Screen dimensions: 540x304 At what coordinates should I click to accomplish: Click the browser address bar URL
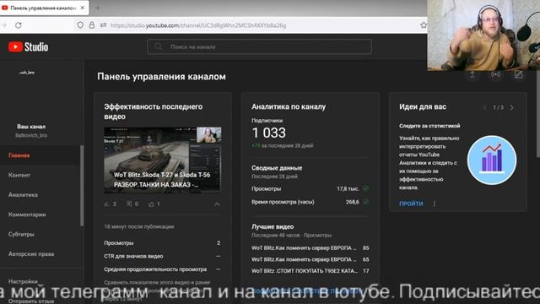coord(198,25)
